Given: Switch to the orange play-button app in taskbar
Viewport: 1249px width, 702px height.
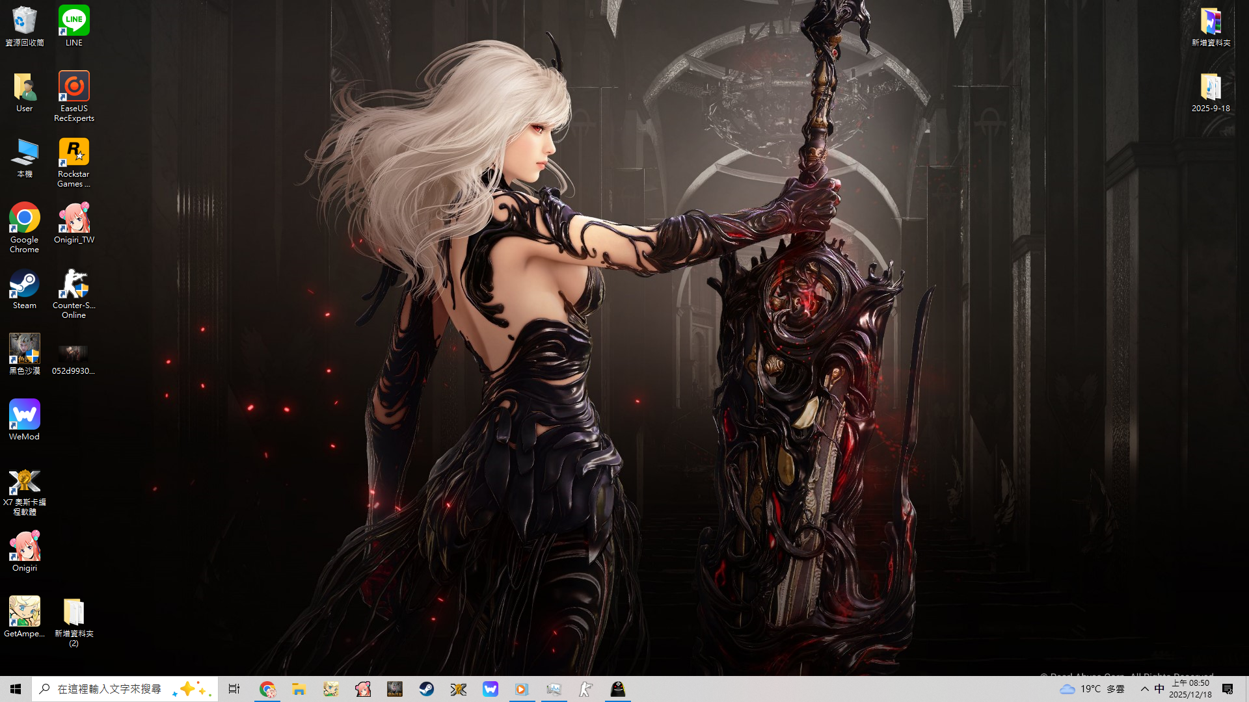Looking at the screenshot, I should [x=522, y=689].
